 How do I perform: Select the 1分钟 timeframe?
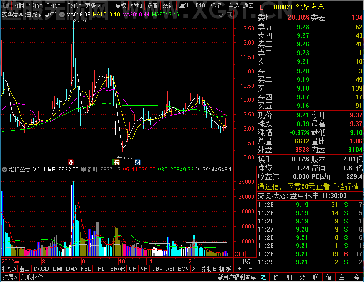tap(35, 5)
